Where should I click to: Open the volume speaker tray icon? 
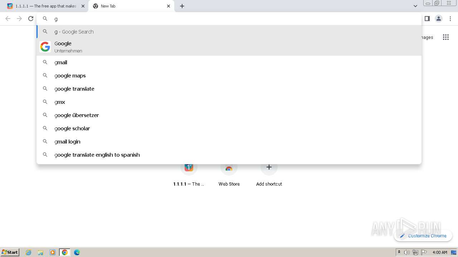click(407, 252)
